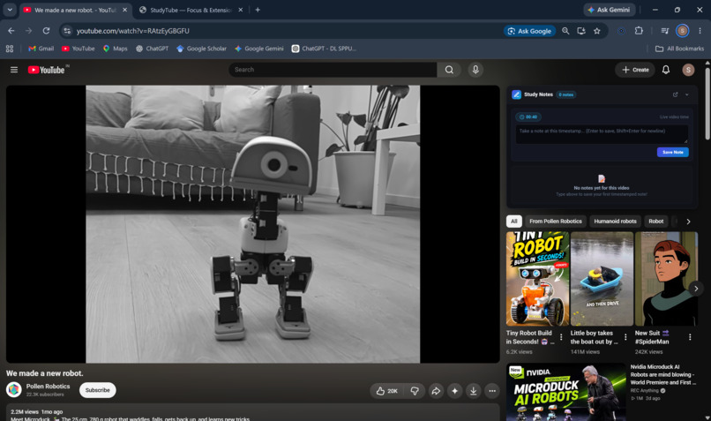This screenshot has width=711, height=421.
Task: Share the video using the arrow icon
Action: coord(436,391)
